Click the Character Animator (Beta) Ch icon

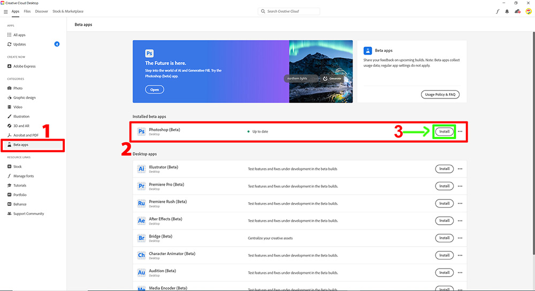[141, 255]
